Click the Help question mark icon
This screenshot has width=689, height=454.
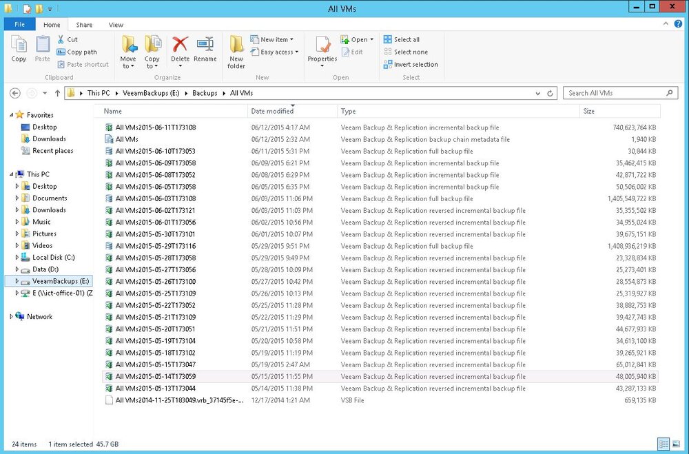point(678,24)
